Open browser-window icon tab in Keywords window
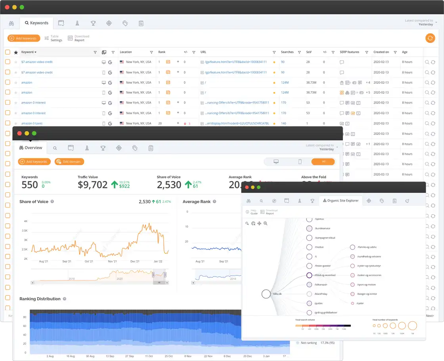444x361 pixels. click(x=61, y=23)
